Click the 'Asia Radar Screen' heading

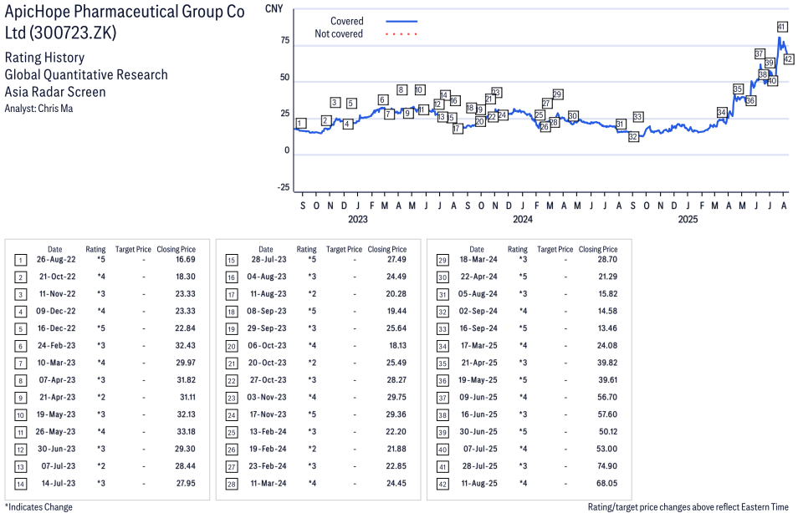click(x=55, y=92)
